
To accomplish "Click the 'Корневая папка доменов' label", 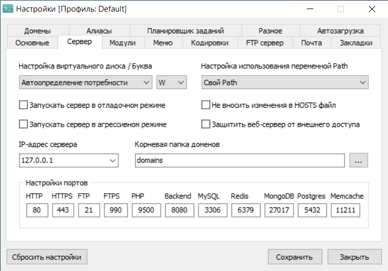I will point(177,144).
